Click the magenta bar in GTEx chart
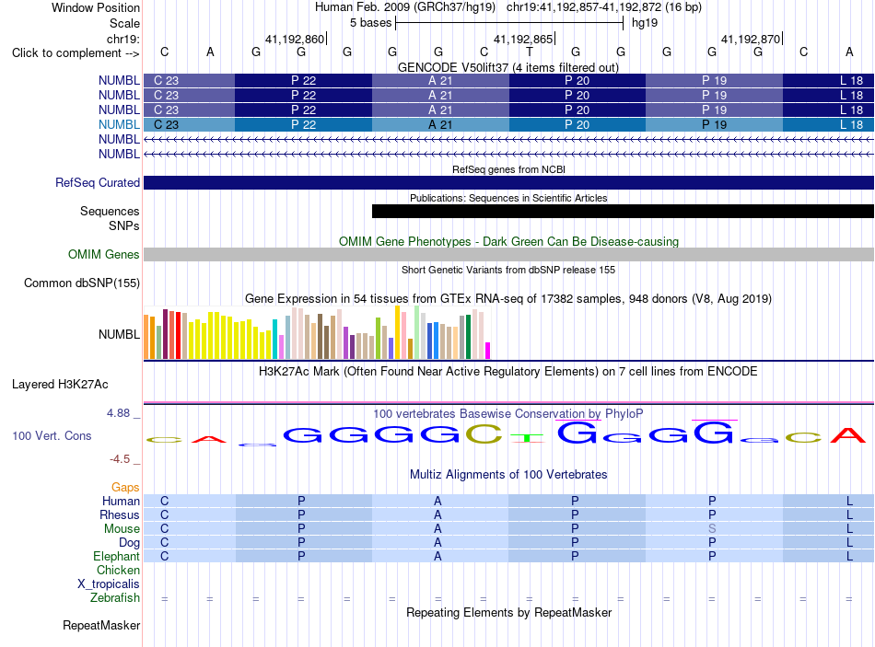Viewport: 875px width, 647px height. coord(488,351)
